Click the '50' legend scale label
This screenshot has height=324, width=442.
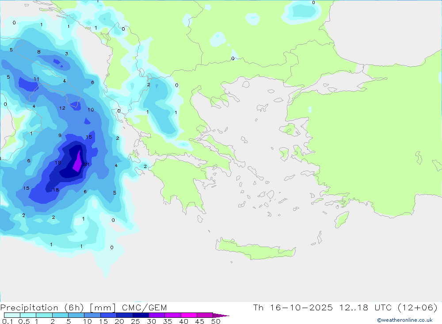coord(216,321)
